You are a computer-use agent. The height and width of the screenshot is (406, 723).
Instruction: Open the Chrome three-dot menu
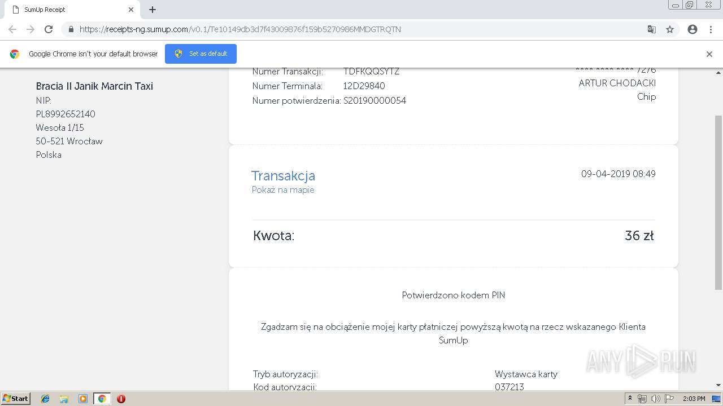tap(711, 29)
